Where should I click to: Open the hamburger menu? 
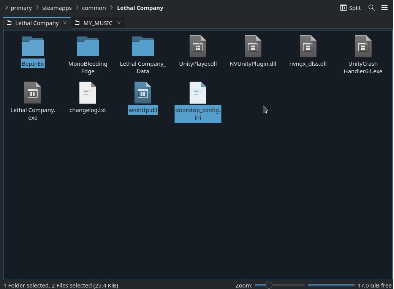point(385,8)
